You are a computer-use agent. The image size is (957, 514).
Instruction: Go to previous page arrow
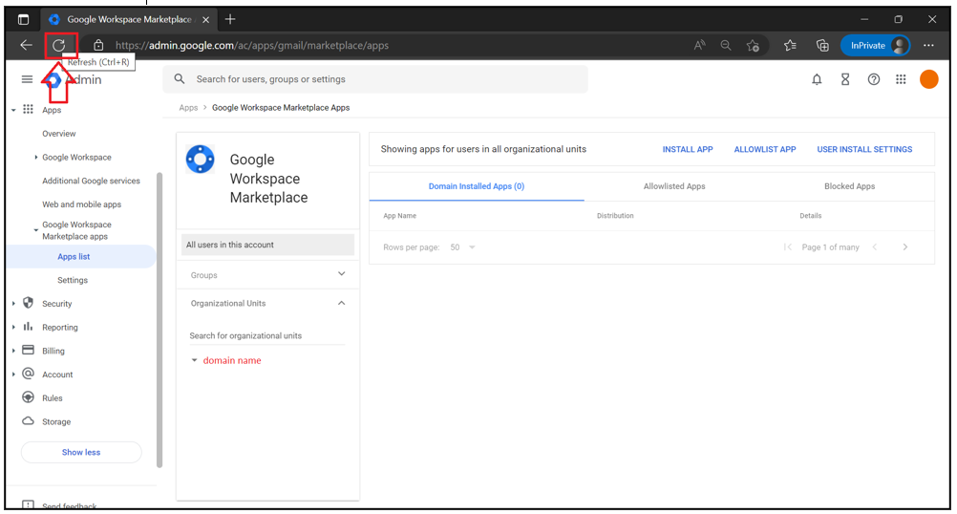(x=875, y=247)
